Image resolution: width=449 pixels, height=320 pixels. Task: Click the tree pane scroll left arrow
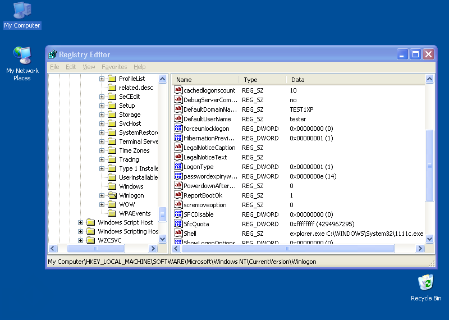click(53, 248)
